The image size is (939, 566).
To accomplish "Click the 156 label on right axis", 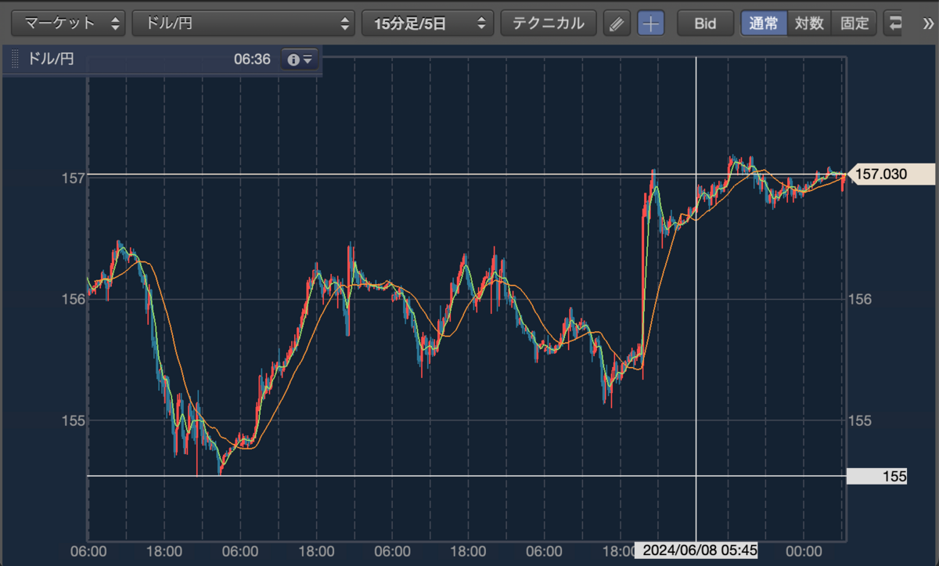I will (x=861, y=299).
